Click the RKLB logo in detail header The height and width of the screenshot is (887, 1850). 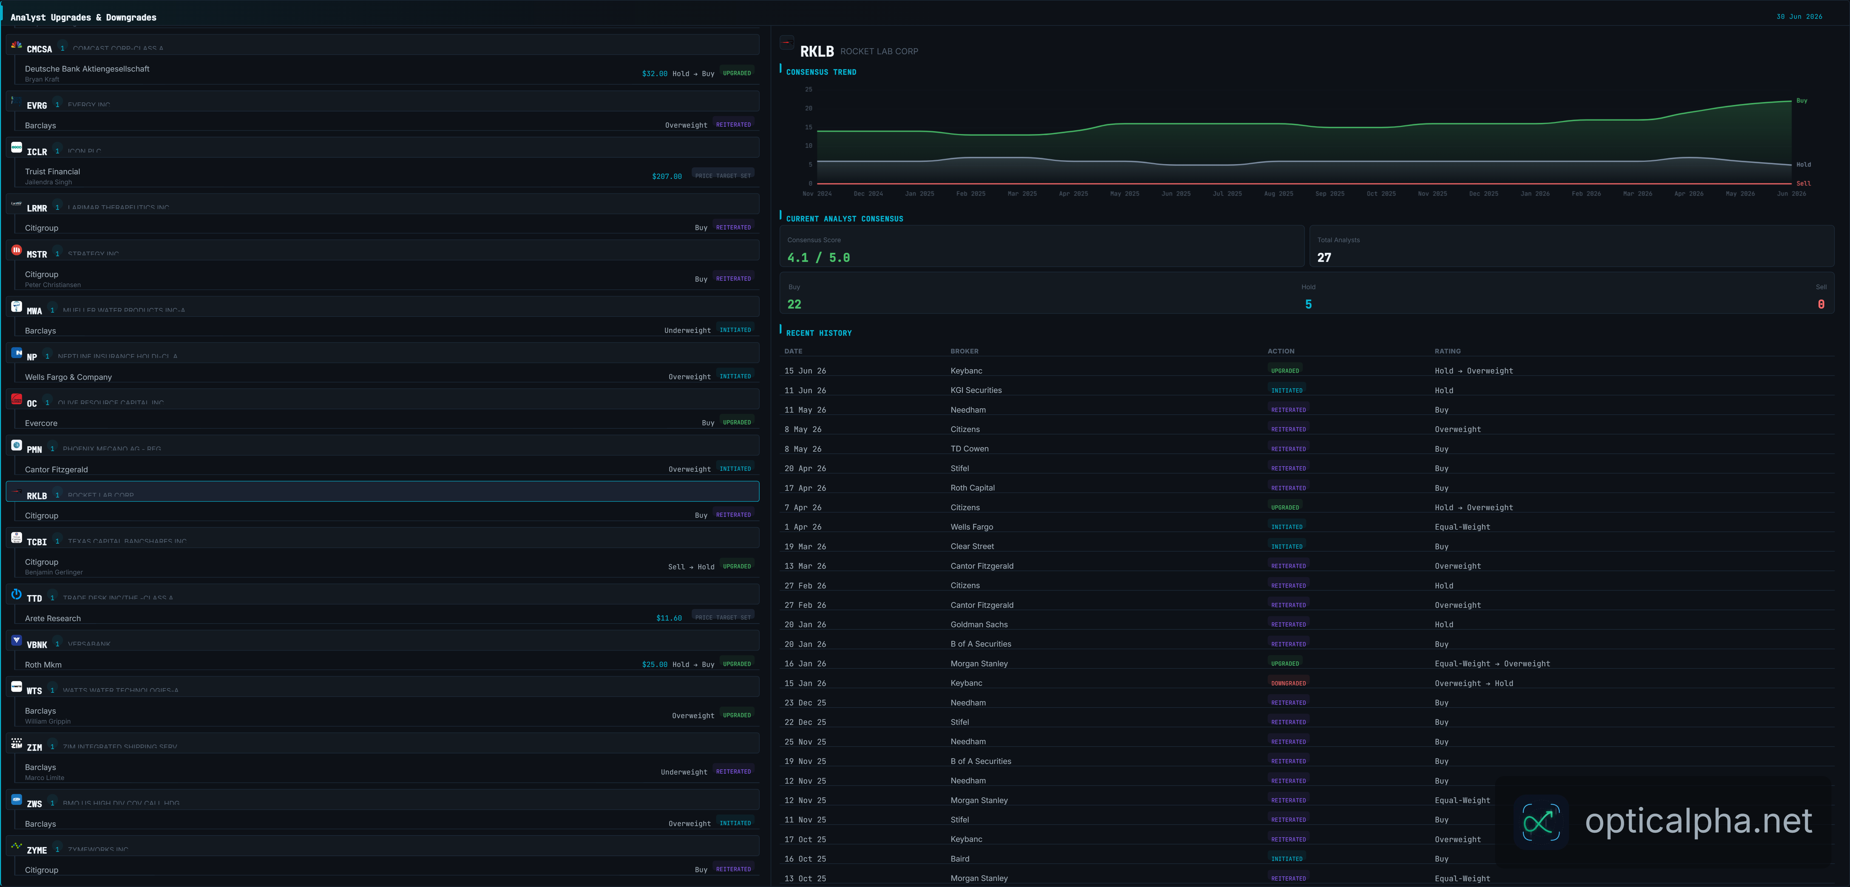787,43
